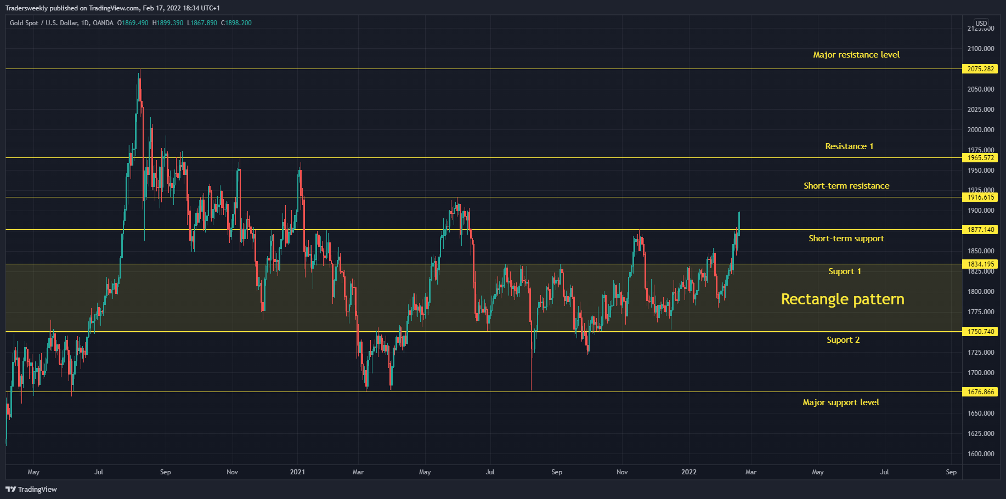Click the Rectangle pattern text
This screenshot has width=1006, height=499.
[843, 299]
